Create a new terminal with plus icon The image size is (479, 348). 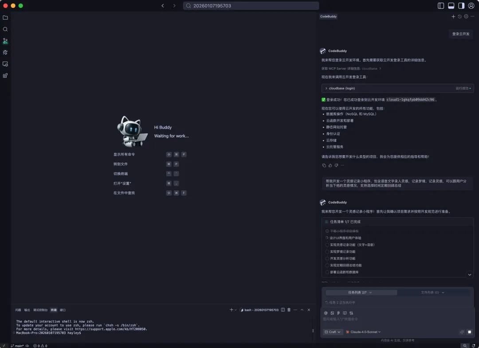(231, 310)
